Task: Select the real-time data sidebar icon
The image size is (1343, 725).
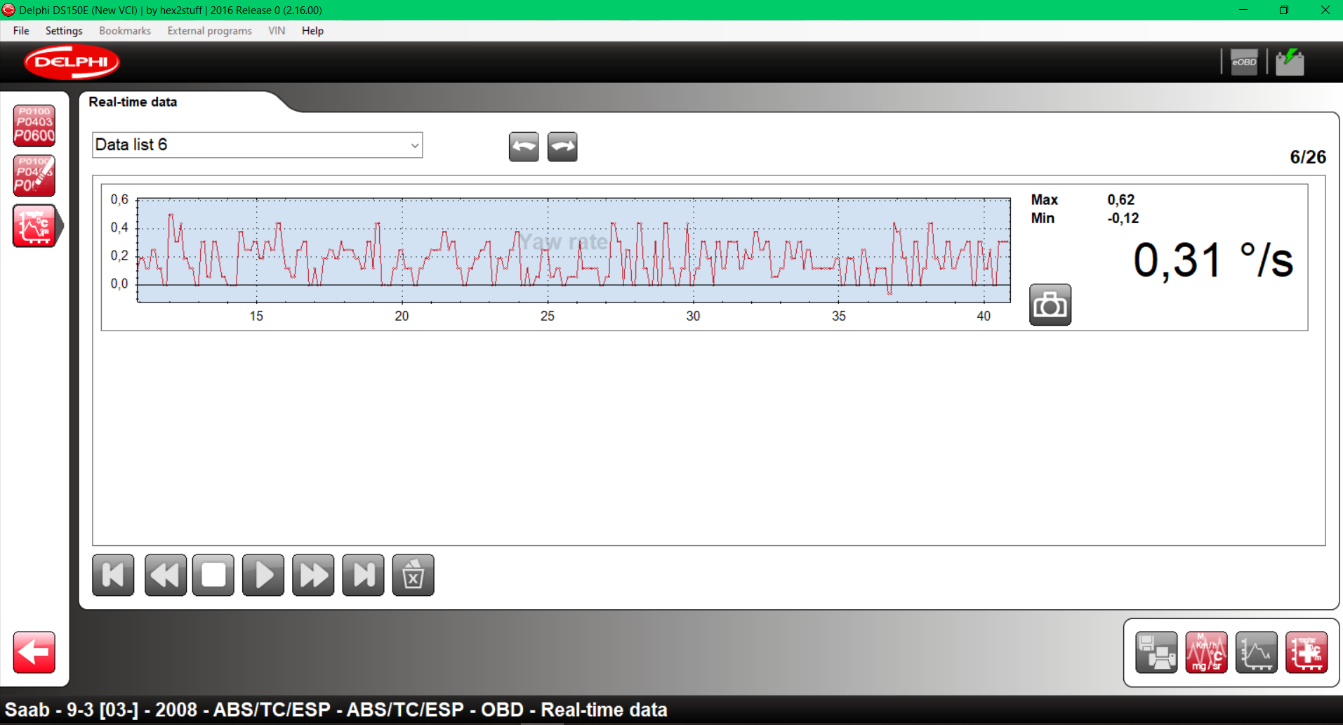Action: [34, 226]
